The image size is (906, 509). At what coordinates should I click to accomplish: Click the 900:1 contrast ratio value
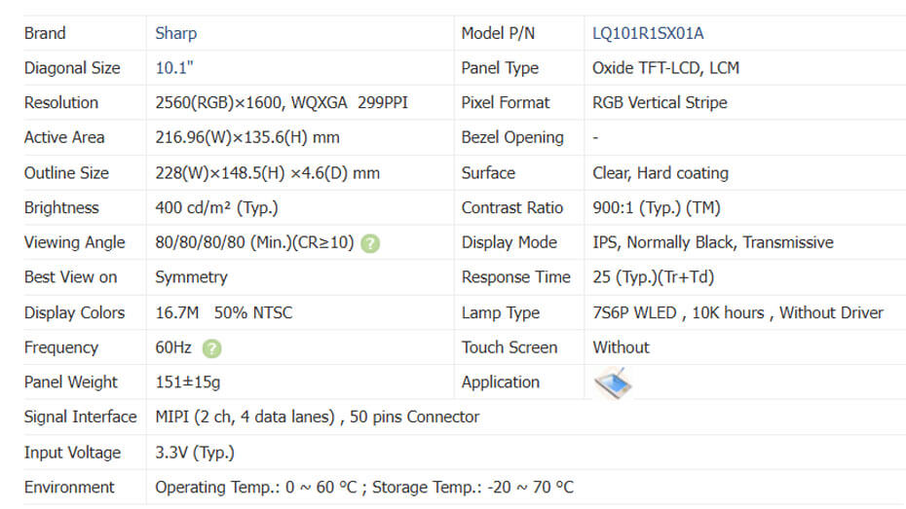656,207
